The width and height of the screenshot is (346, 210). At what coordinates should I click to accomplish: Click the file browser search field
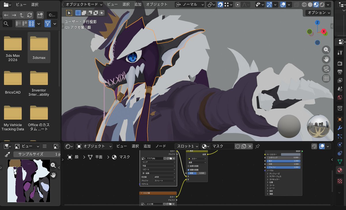coord(7,24)
